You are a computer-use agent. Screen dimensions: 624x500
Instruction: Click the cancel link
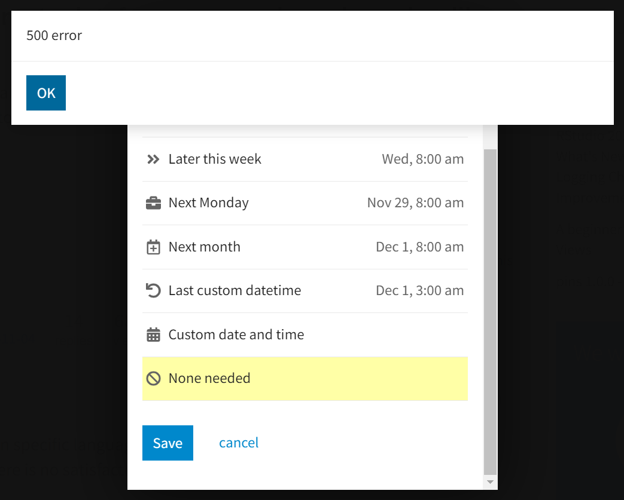pos(239,443)
